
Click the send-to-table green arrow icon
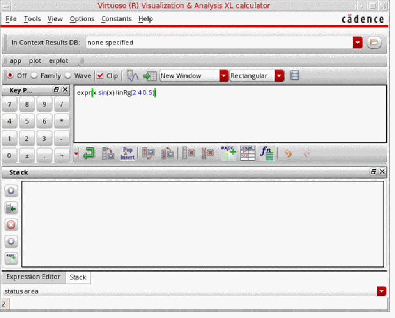click(x=150, y=76)
